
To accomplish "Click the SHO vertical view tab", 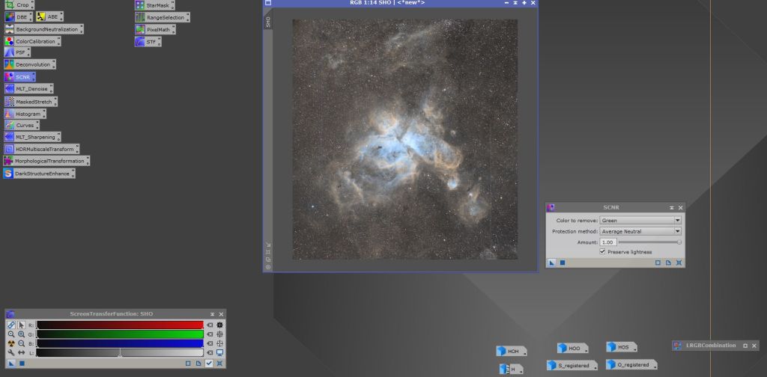I will tap(268, 22).
